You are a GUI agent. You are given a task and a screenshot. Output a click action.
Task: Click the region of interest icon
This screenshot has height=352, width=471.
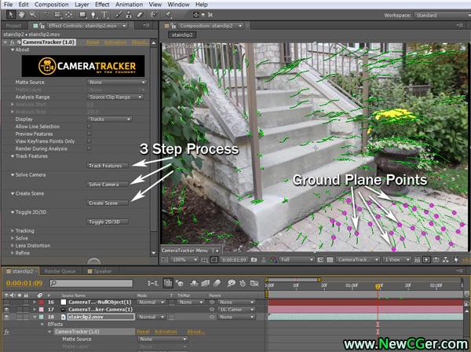point(320,260)
